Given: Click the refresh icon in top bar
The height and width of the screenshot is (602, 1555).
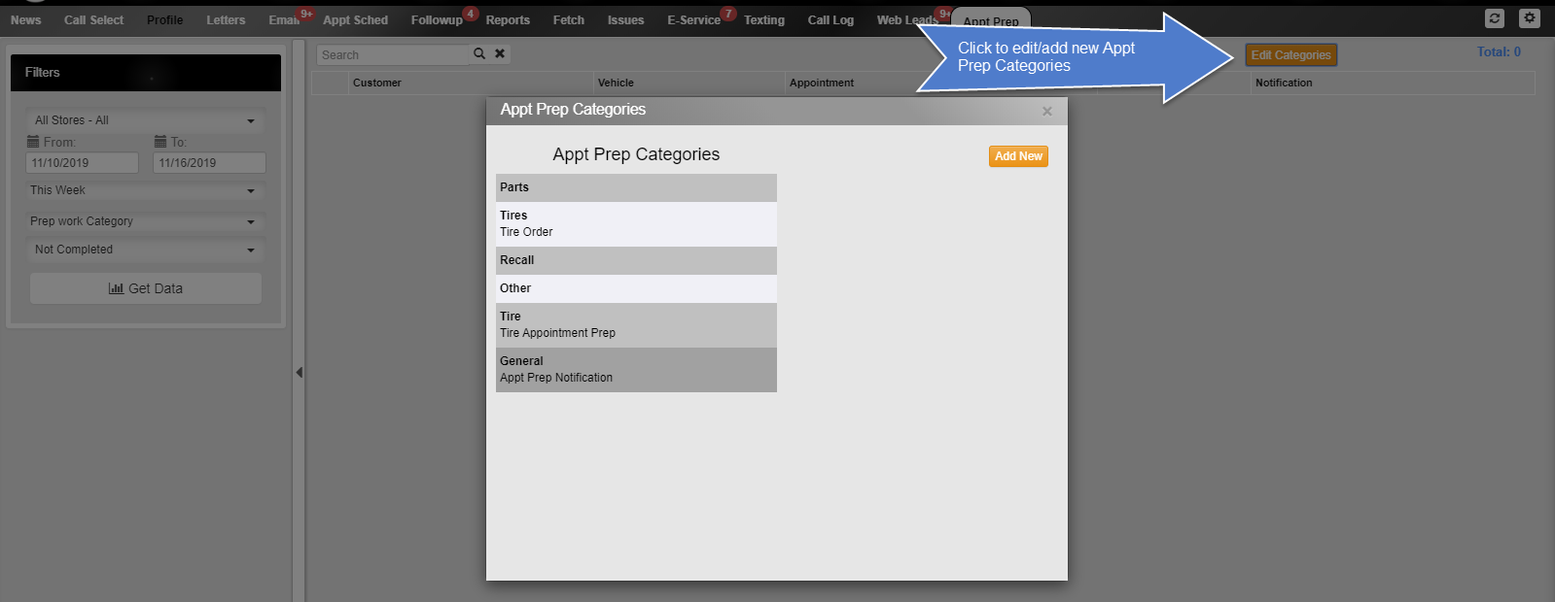Looking at the screenshot, I should point(1495,18).
